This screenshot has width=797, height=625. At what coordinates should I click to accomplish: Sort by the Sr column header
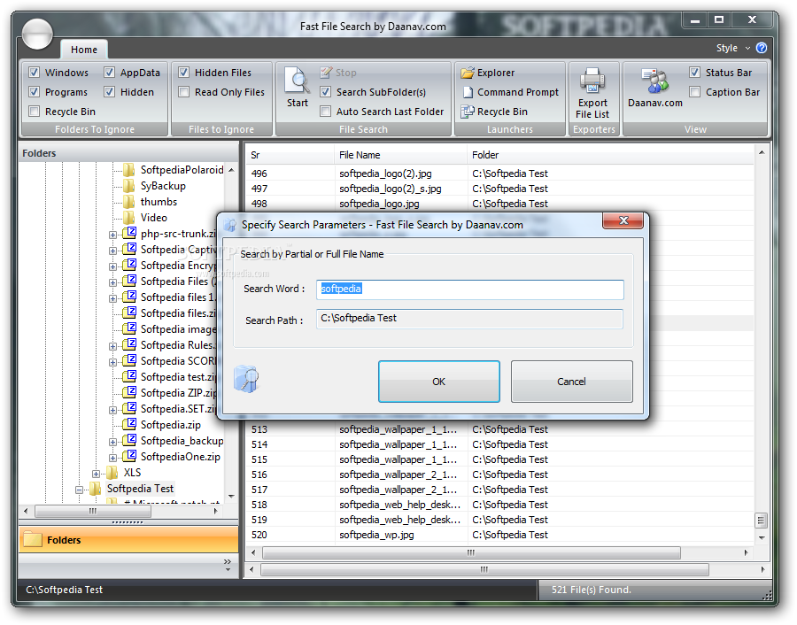point(290,155)
